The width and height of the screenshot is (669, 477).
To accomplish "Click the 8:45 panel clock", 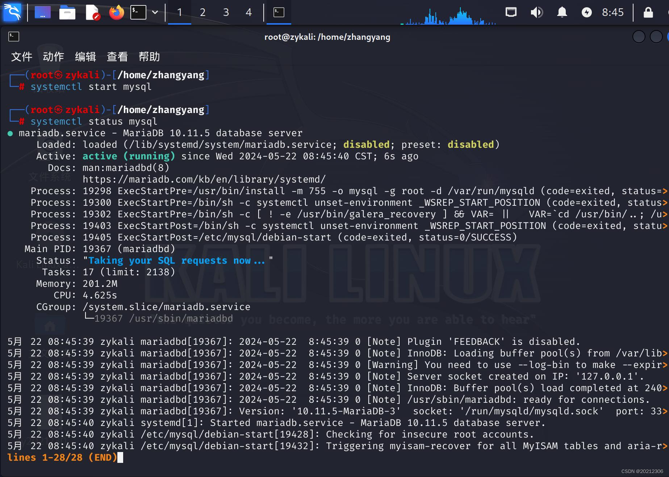I will point(613,12).
